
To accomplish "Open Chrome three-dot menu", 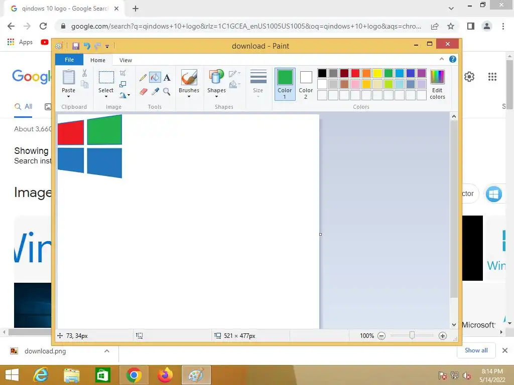I will [503, 26].
